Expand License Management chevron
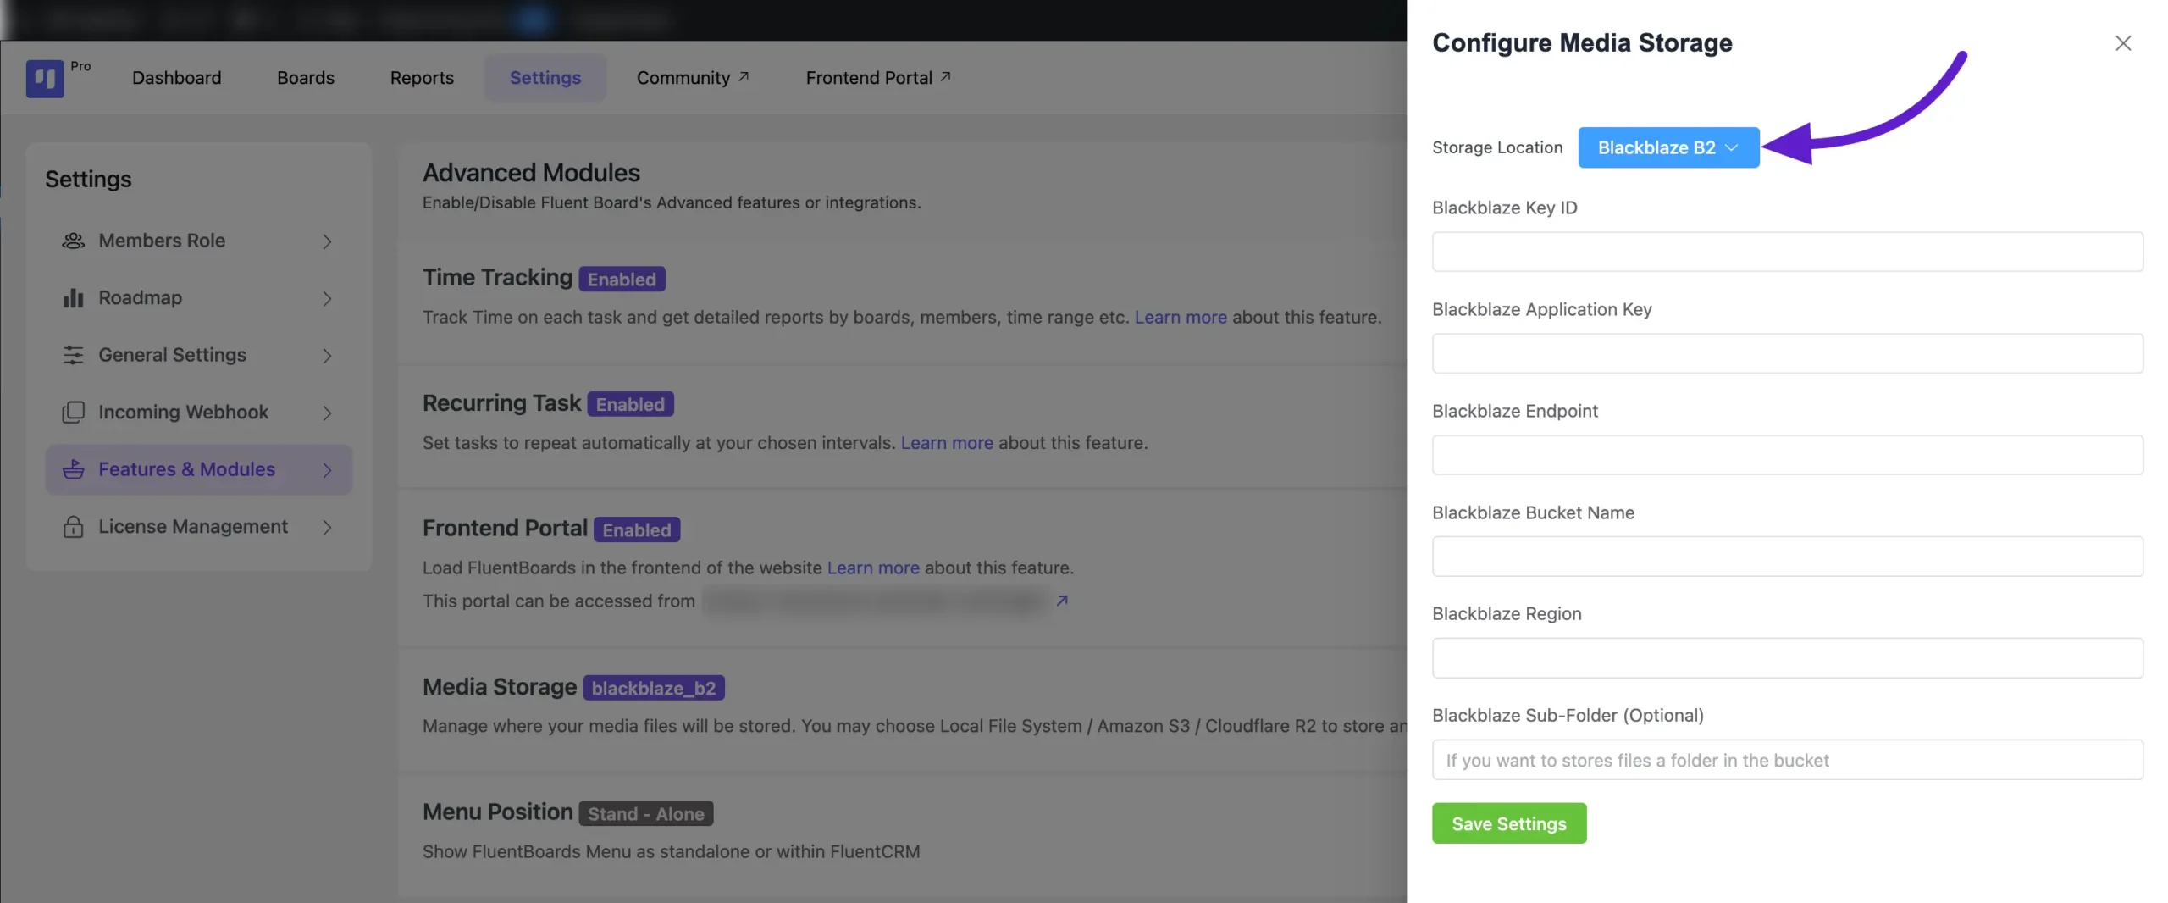2168x903 pixels. 327,527
